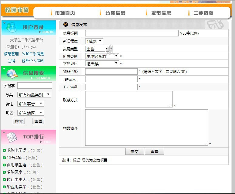Screen dimensions: 235x194
Task: Click the TOP排行 notepad icon
Action: (x=12, y=138)
